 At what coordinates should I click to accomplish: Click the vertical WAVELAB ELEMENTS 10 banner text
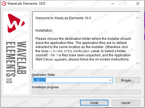16,62
